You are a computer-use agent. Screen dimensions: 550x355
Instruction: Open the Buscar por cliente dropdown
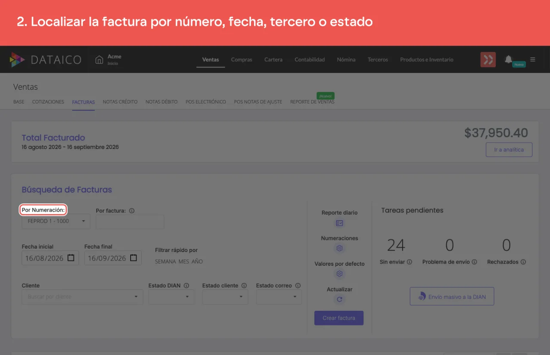tap(82, 297)
